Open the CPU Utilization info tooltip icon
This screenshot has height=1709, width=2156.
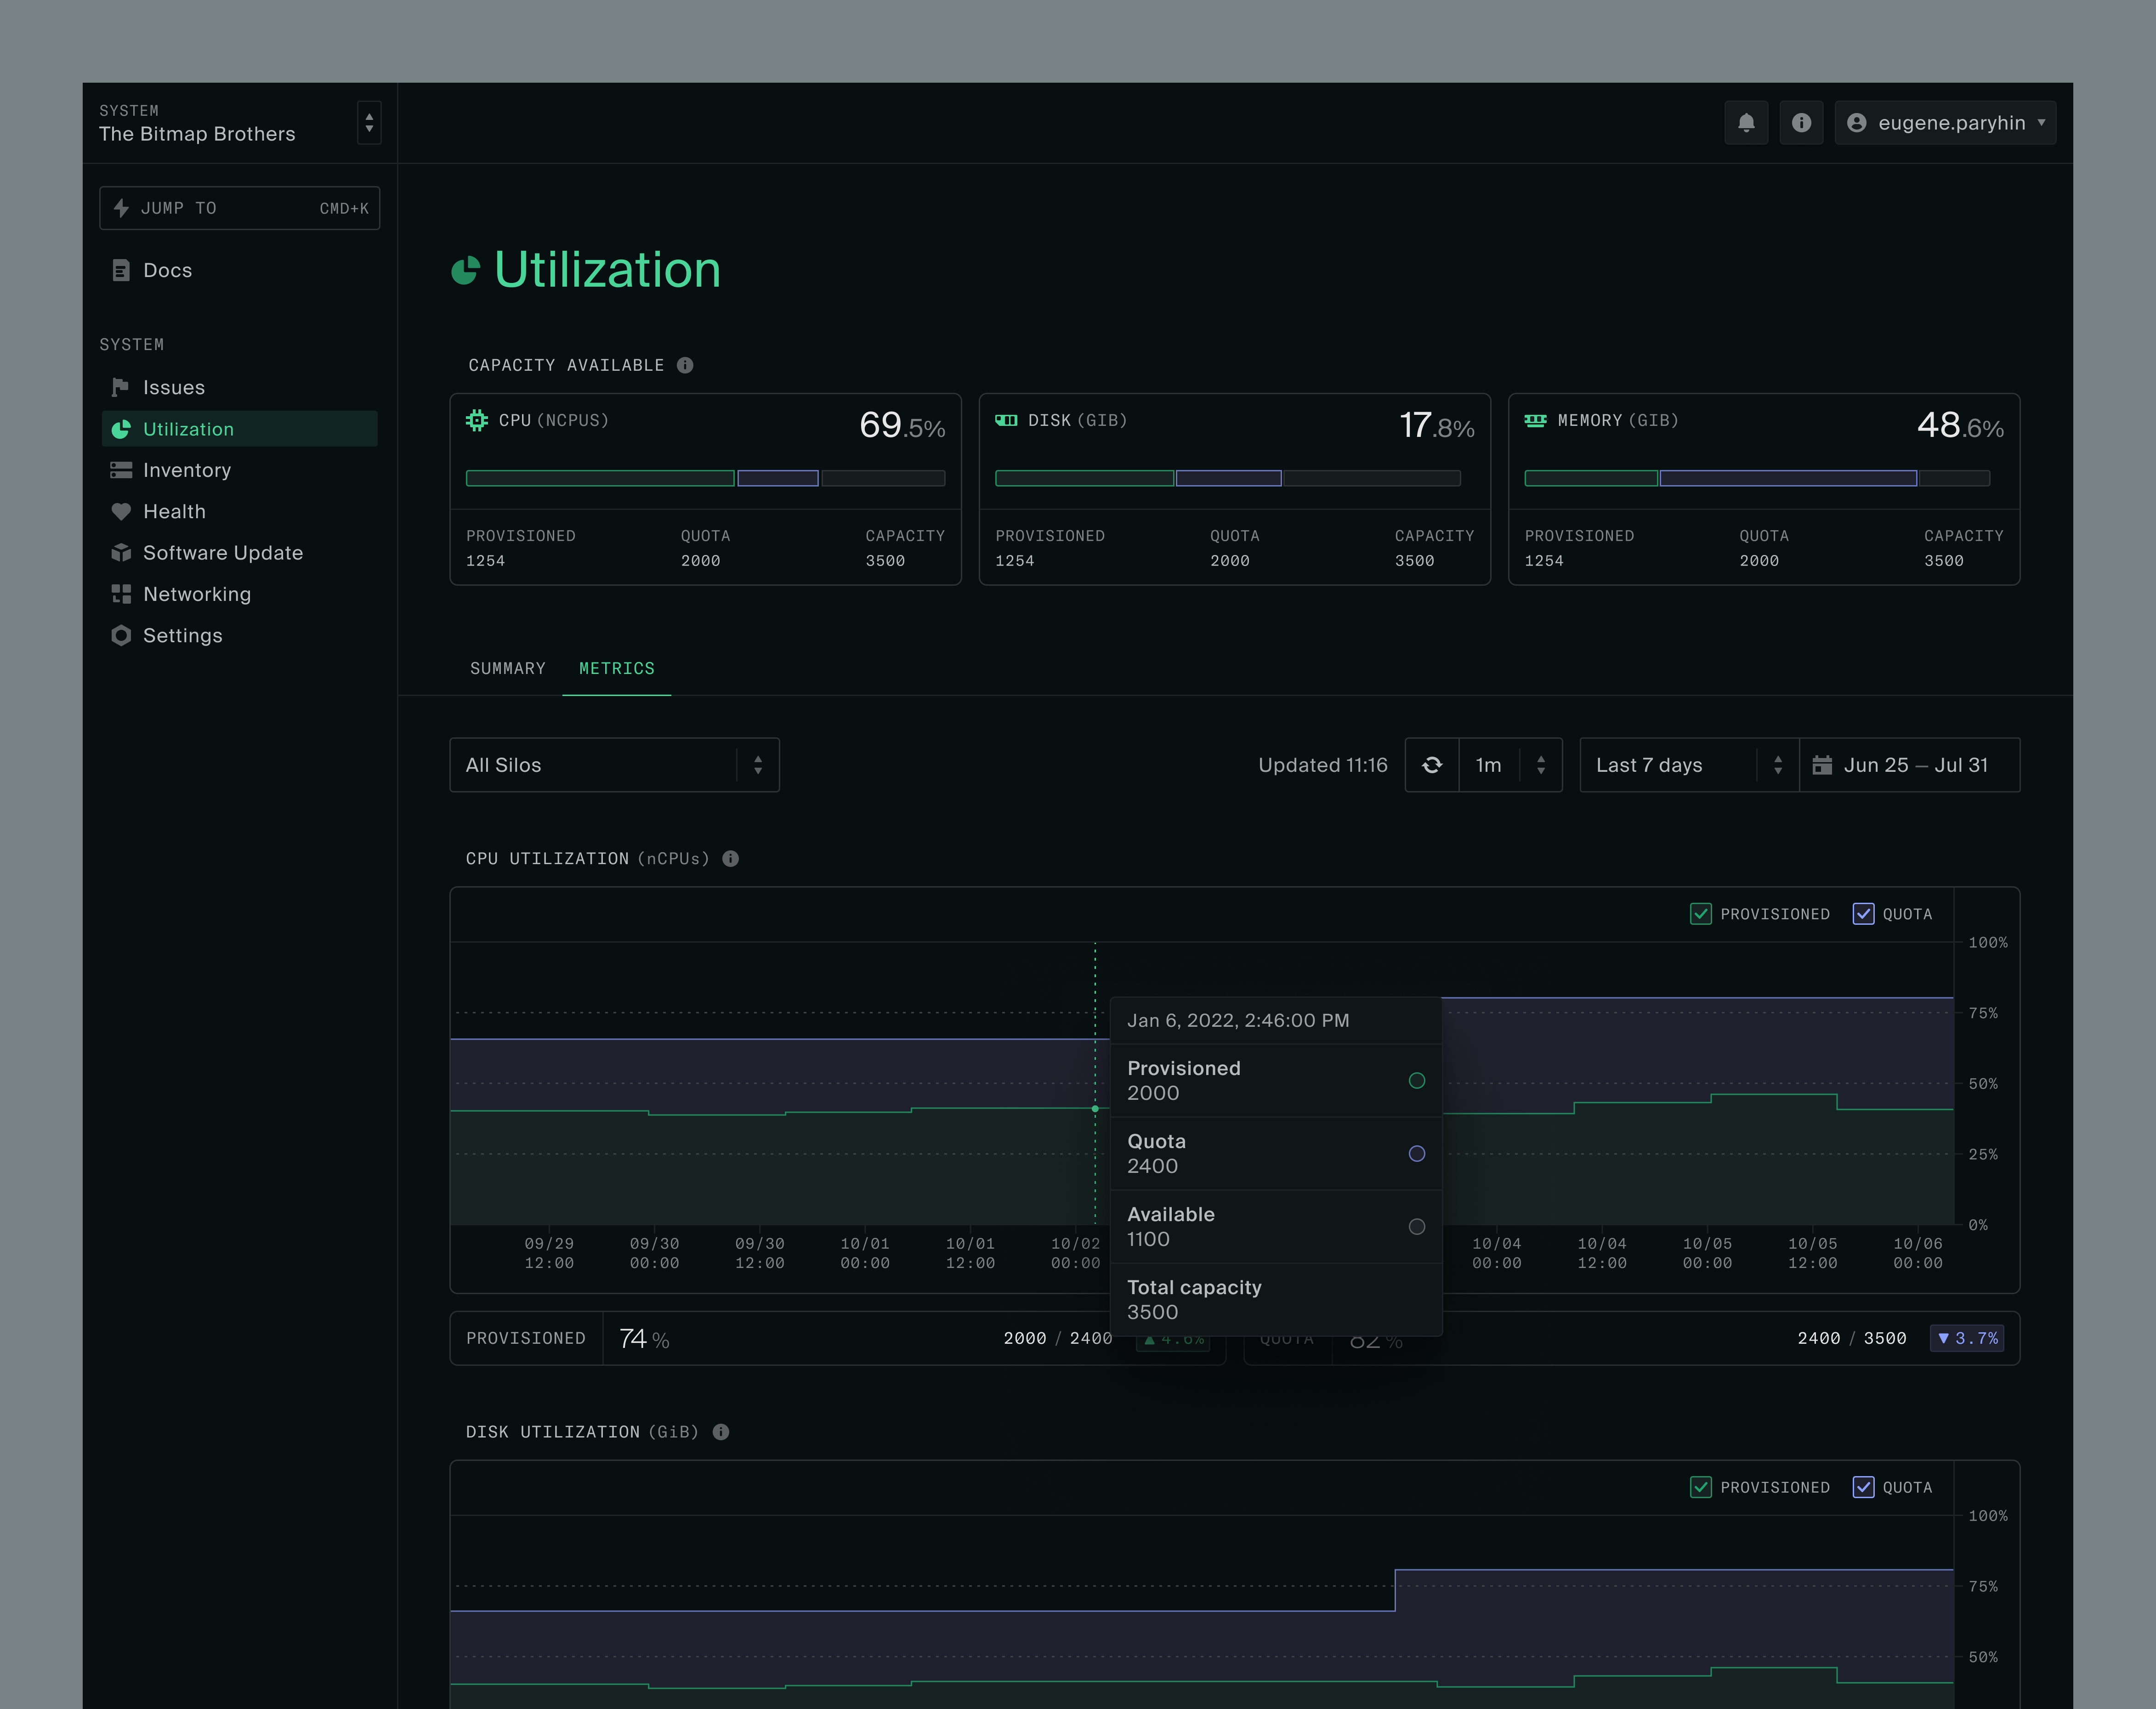pyautogui.click(x=730, y=858)
